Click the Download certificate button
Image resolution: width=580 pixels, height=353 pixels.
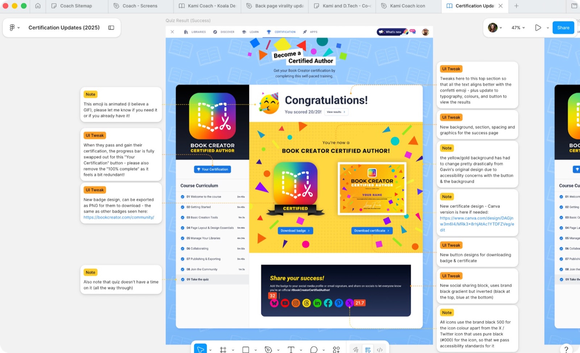pyautogui.click(x=372, y=231)
